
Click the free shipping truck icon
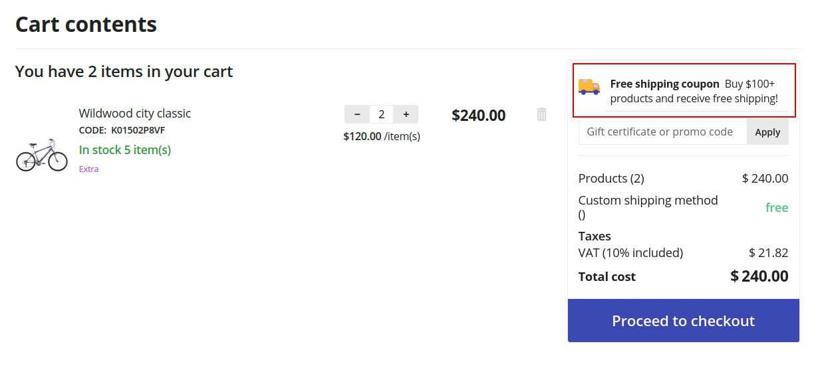point(589,87)
